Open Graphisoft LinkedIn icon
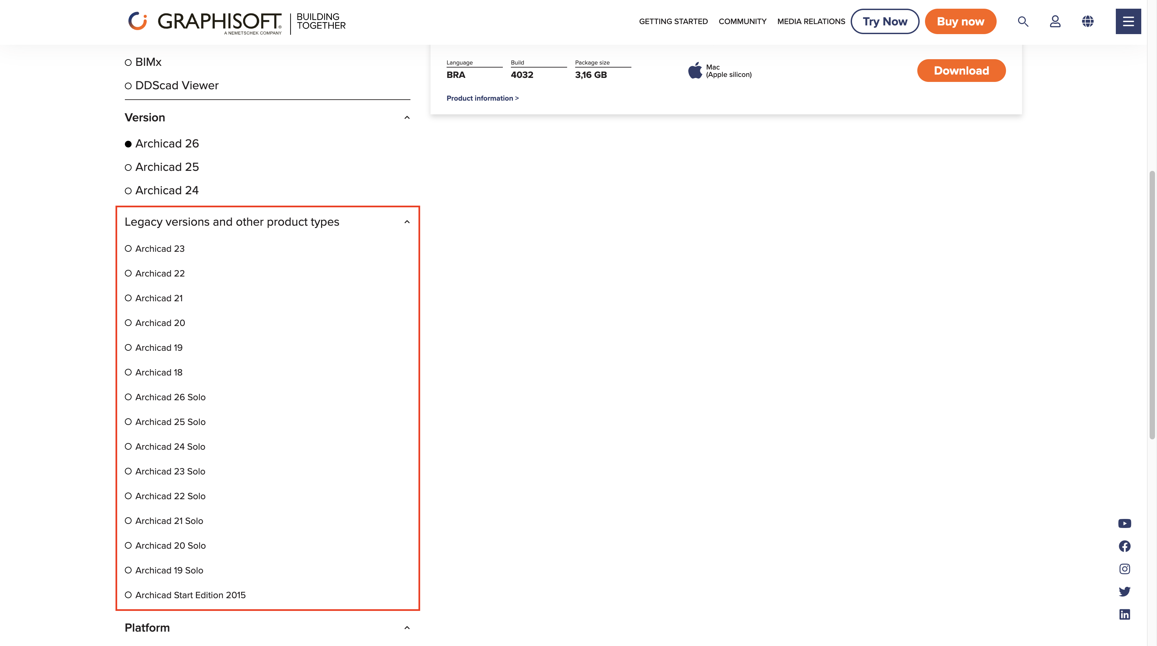Image resolution: width=1157 pixels, height=646 pixels. click(1124, 614)
